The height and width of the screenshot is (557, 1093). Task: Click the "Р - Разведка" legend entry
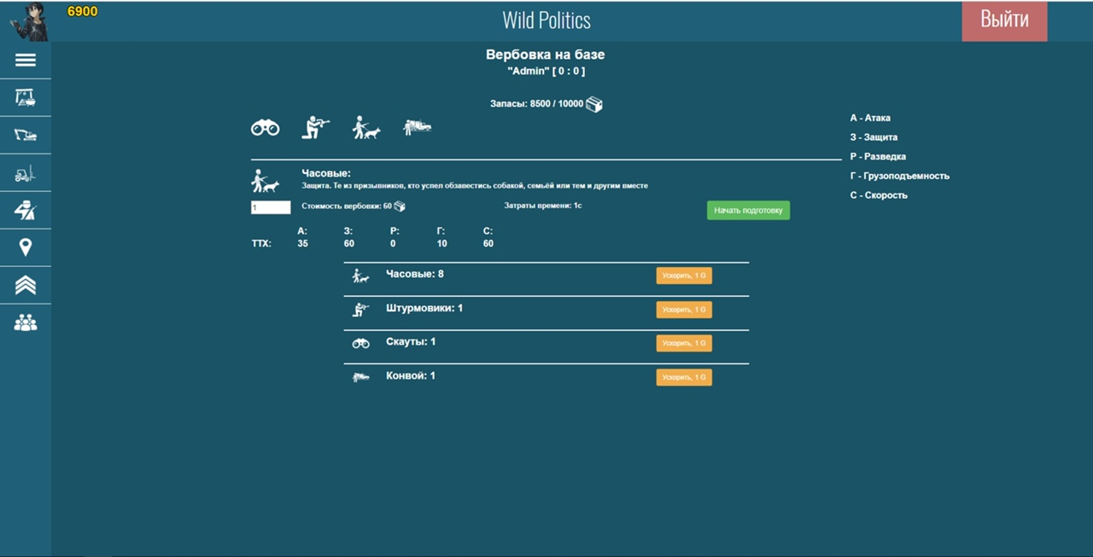click(878, 157)
